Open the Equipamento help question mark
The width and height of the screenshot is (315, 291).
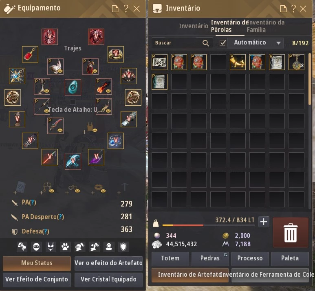(126, 9)
